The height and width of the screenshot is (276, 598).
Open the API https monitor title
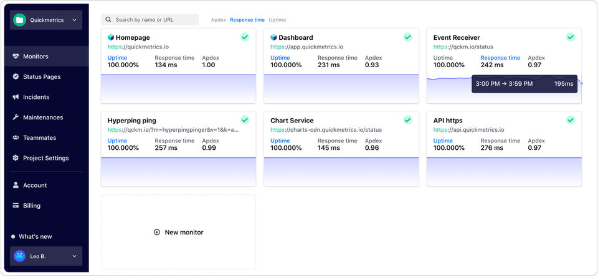click(448, 121)
